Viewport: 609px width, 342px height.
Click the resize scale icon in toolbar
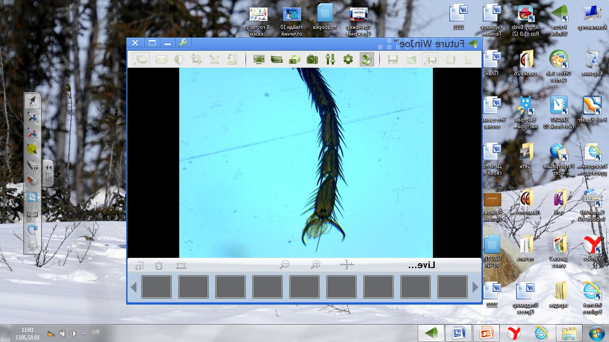pos(214,59)
